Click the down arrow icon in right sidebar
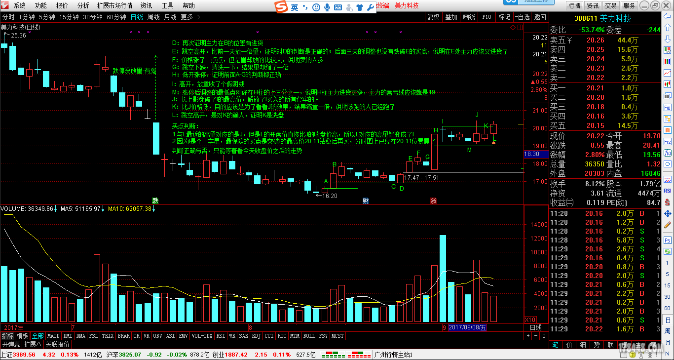The width and height of the screenshot is (674, 360). pyautogui.click(x=667, y=39)
